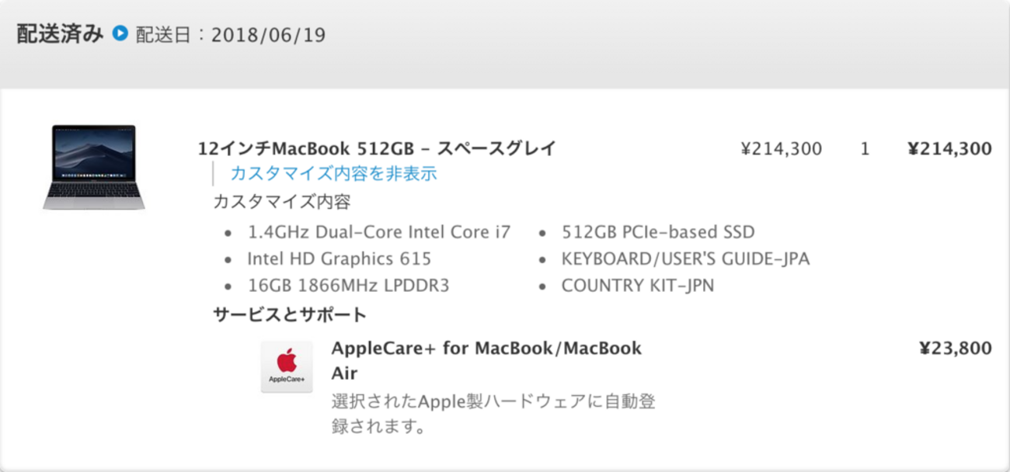Click the KEYBOARD/USER'S GUIDE-JPA item

coord(685,259)
